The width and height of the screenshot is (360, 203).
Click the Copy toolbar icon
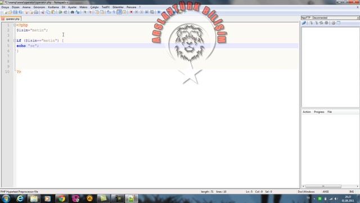(48, 12)
